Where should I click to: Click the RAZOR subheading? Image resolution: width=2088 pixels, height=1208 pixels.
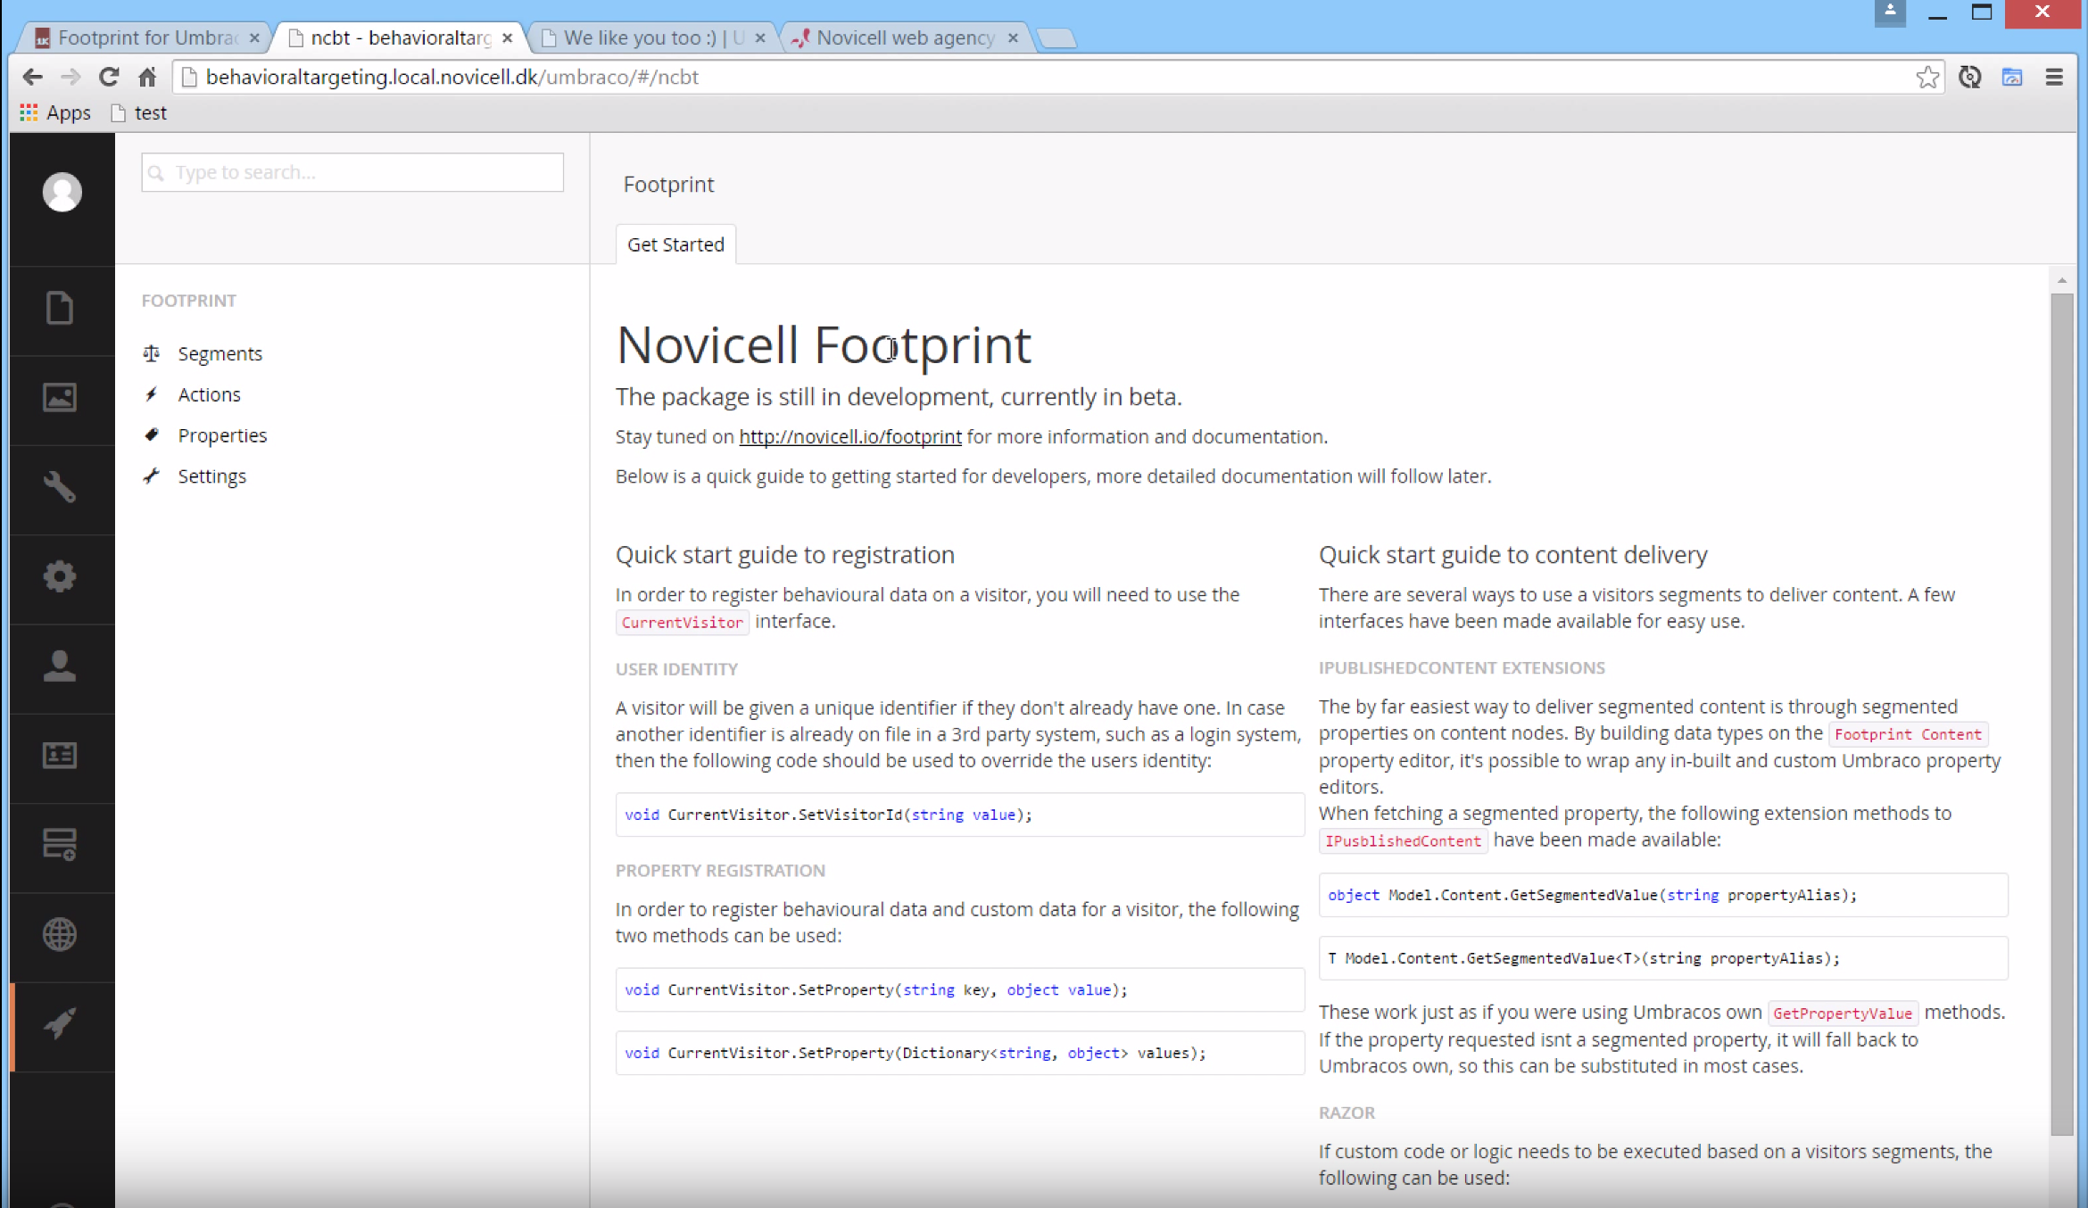tap(1346, 1113)
